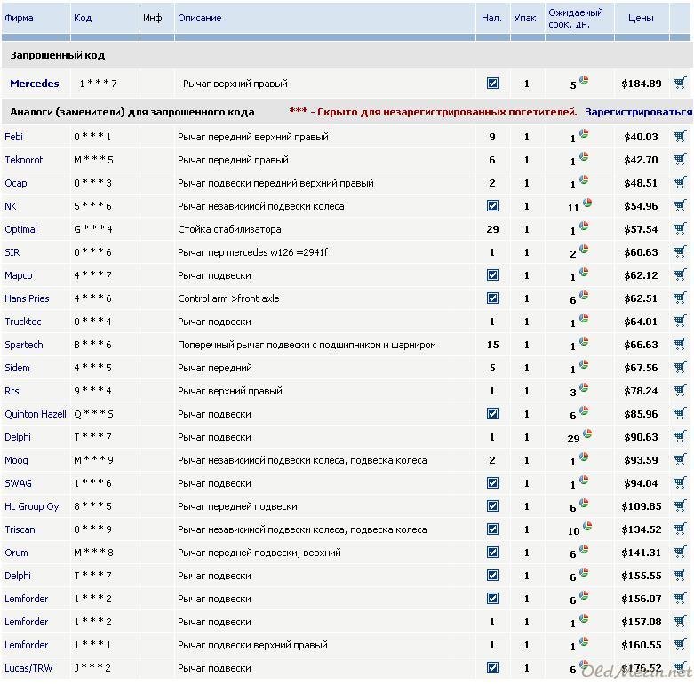Click cart icon in the Trucktec row
The width and height of the screenshot is (694, 684).
pyautogui.click(x=680, y=321)
